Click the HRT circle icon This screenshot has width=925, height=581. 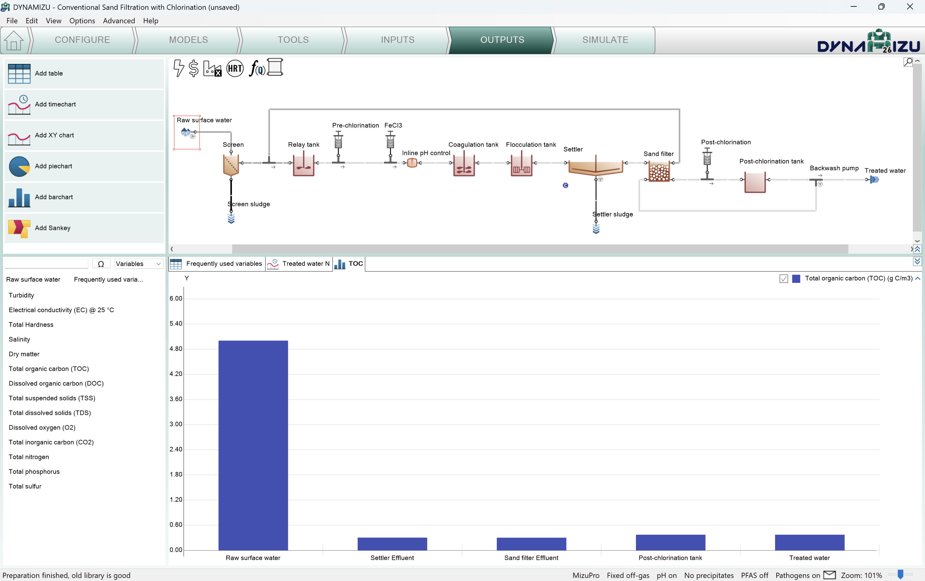point(235,68)
